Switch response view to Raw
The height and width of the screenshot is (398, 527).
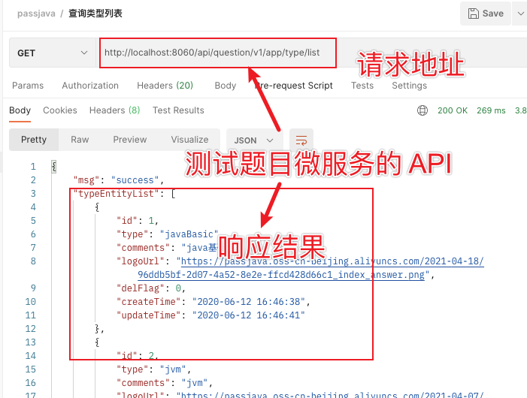(x=80, y=140)
